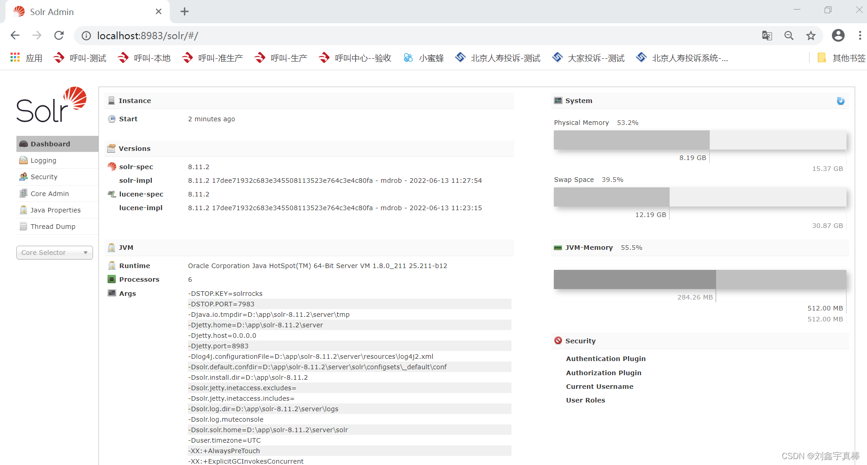Click the Dashboard gauge icon
The height and width of the screenshot is (465, 867).
click(x=23, y=144)
